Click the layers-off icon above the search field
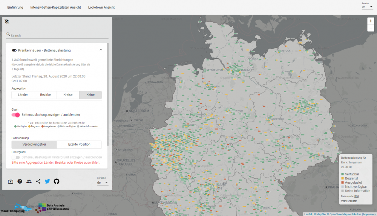 click(x=7, y=21)
